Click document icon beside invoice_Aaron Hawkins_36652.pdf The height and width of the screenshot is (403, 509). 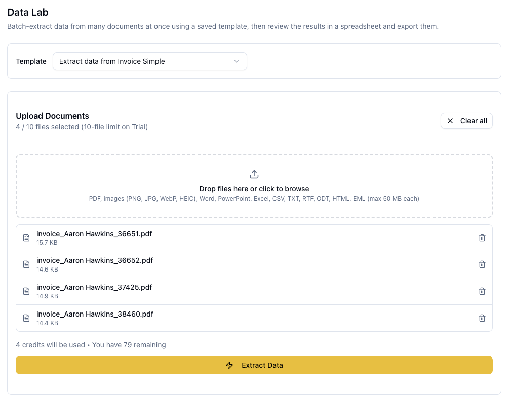(26, 264)
